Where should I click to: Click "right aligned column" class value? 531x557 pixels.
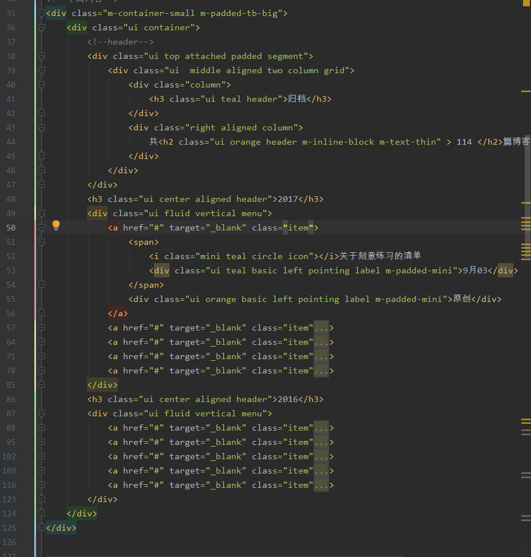tap(241, 128)
